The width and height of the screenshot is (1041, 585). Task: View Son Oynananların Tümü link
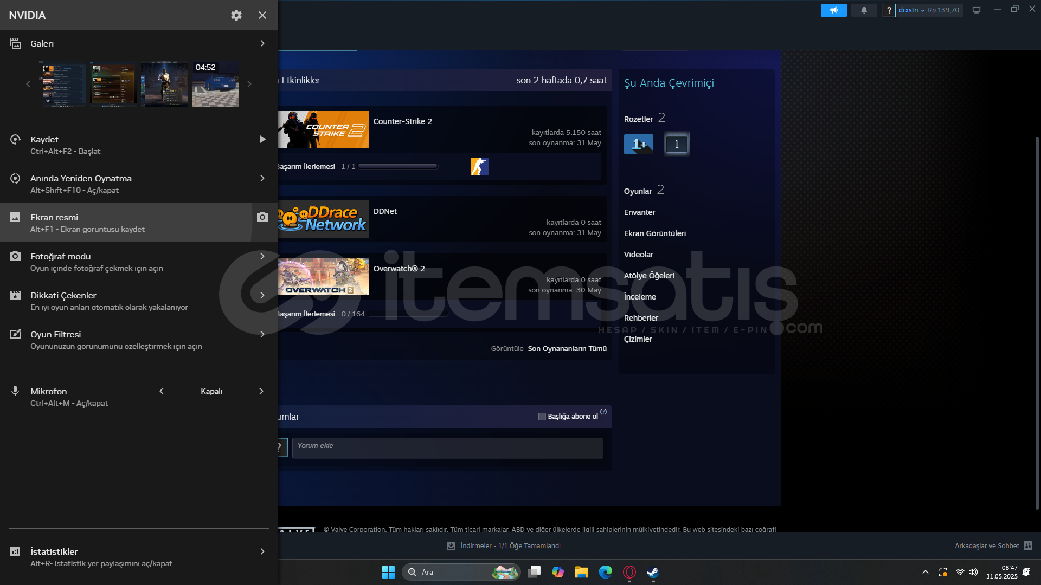coord(567,348)
